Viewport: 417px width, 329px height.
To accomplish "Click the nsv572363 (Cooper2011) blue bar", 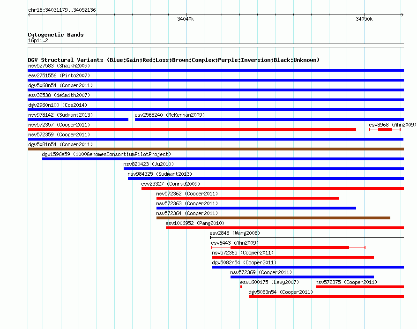I will pyautogui.click(x=256, y=208).
